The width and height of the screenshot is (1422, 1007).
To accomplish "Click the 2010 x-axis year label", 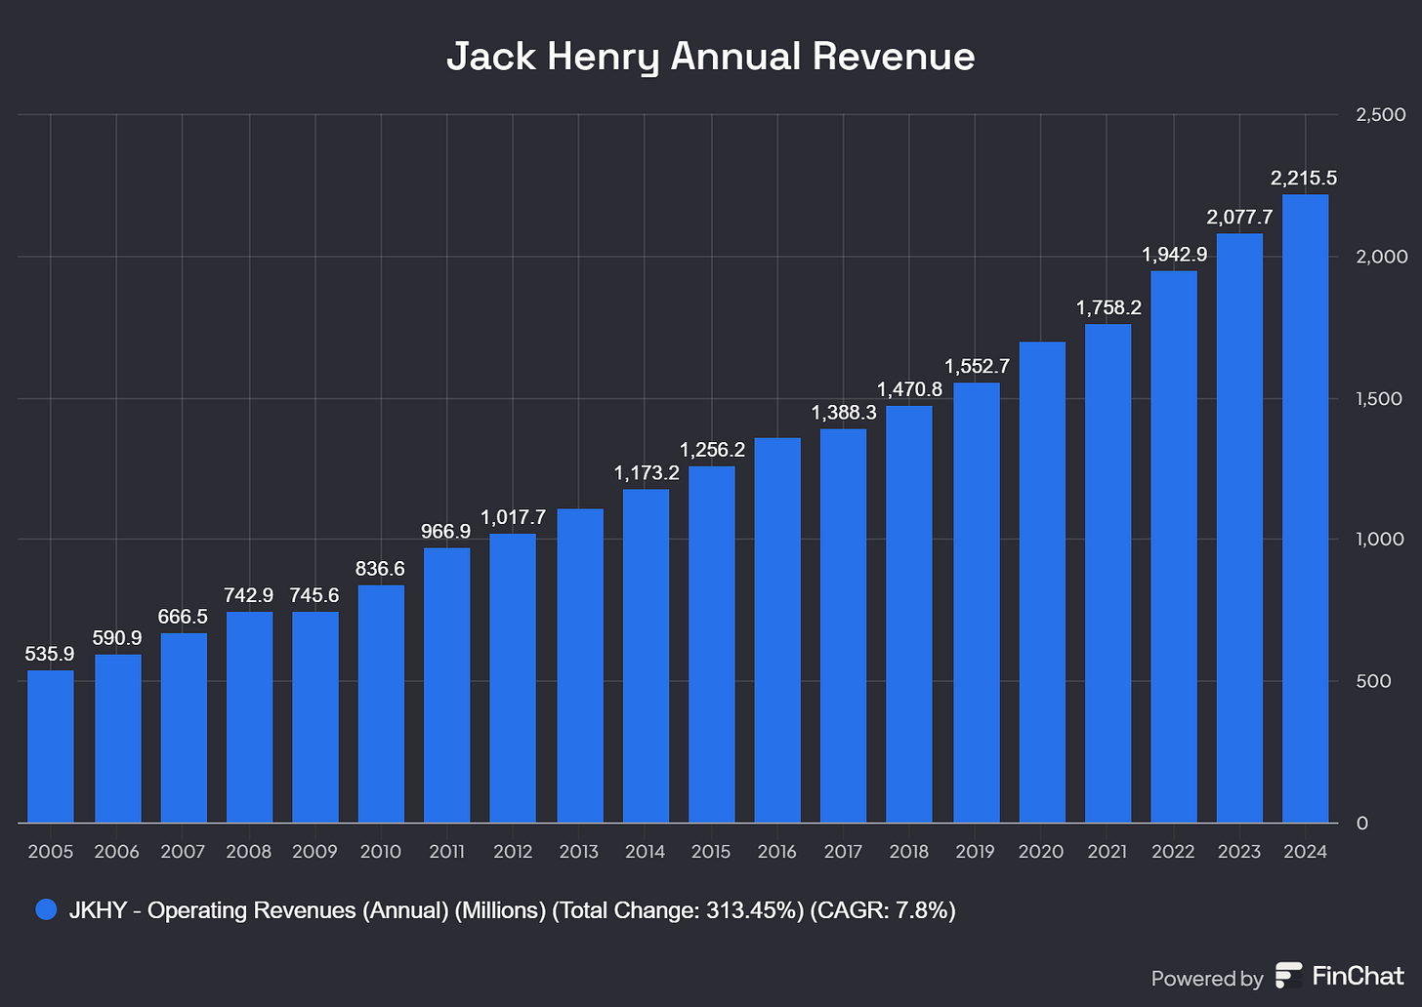I will click(381, 852).
